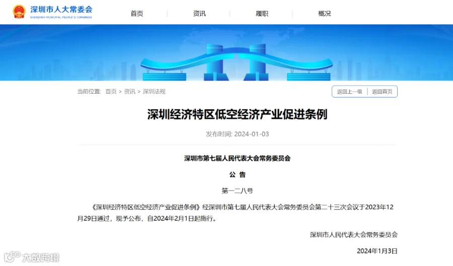The height and width of the screenshot is (266, 453).
Task: Click 首页 in the breadcrumb
Action: [x=111, y=92]
